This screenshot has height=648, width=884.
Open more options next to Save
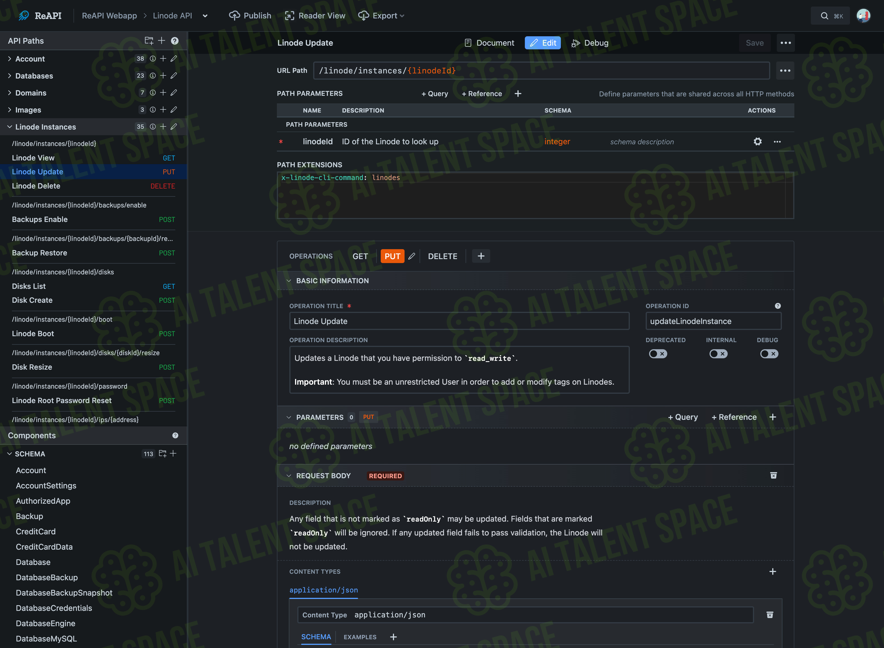(786, 43)
